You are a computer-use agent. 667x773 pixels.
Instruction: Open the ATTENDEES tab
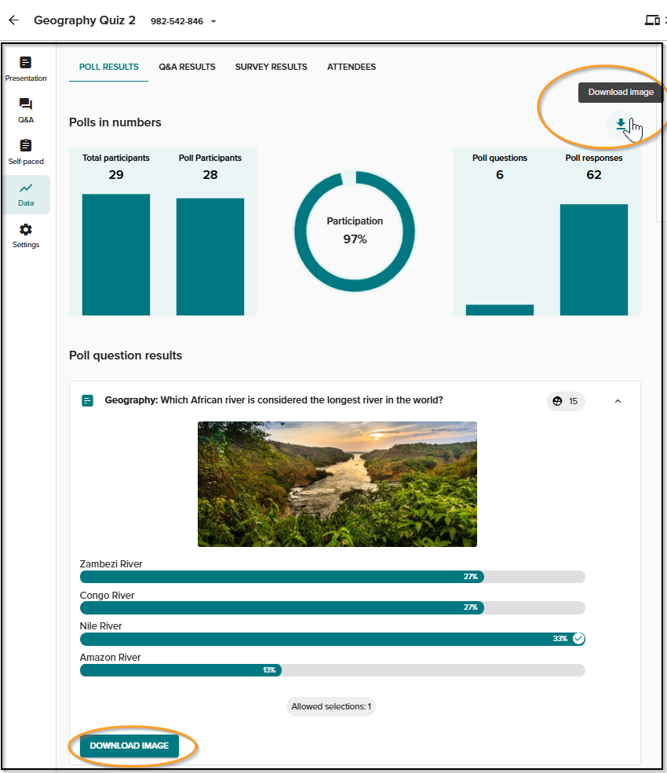(x=352, y=67)
